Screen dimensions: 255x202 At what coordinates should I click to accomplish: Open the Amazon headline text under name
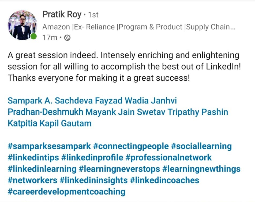coord(139,27)
